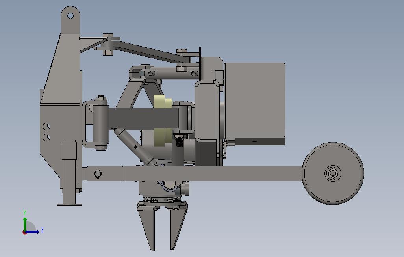This screenshot has height=257, width=404.
Task: Select the support stand foot plate
Action: pyautogui.click(x=69, y=205)
